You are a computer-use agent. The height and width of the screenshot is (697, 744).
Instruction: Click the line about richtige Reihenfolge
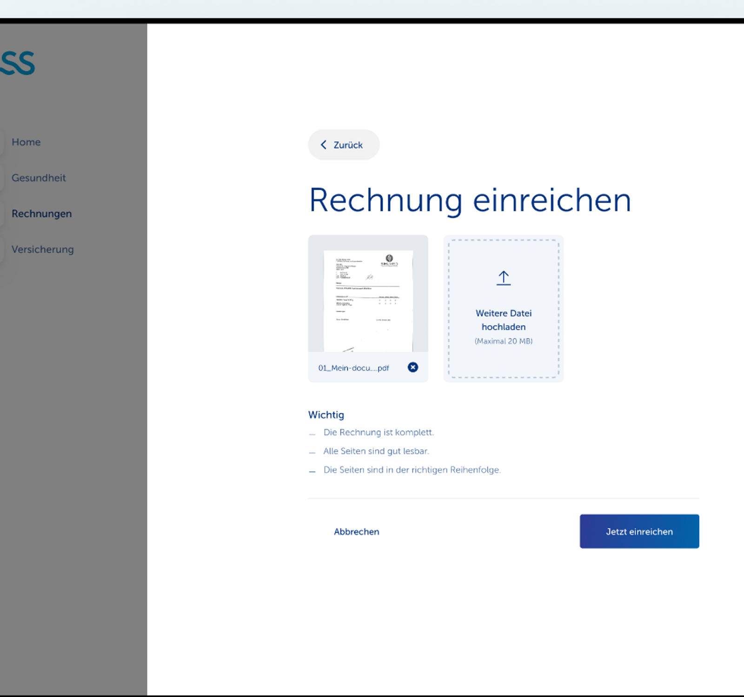pyautogui.click(x=412, y=470)
